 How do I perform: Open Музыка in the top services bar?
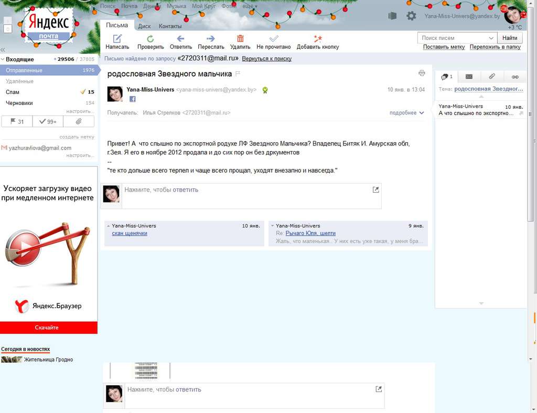[x=176, y=6]
